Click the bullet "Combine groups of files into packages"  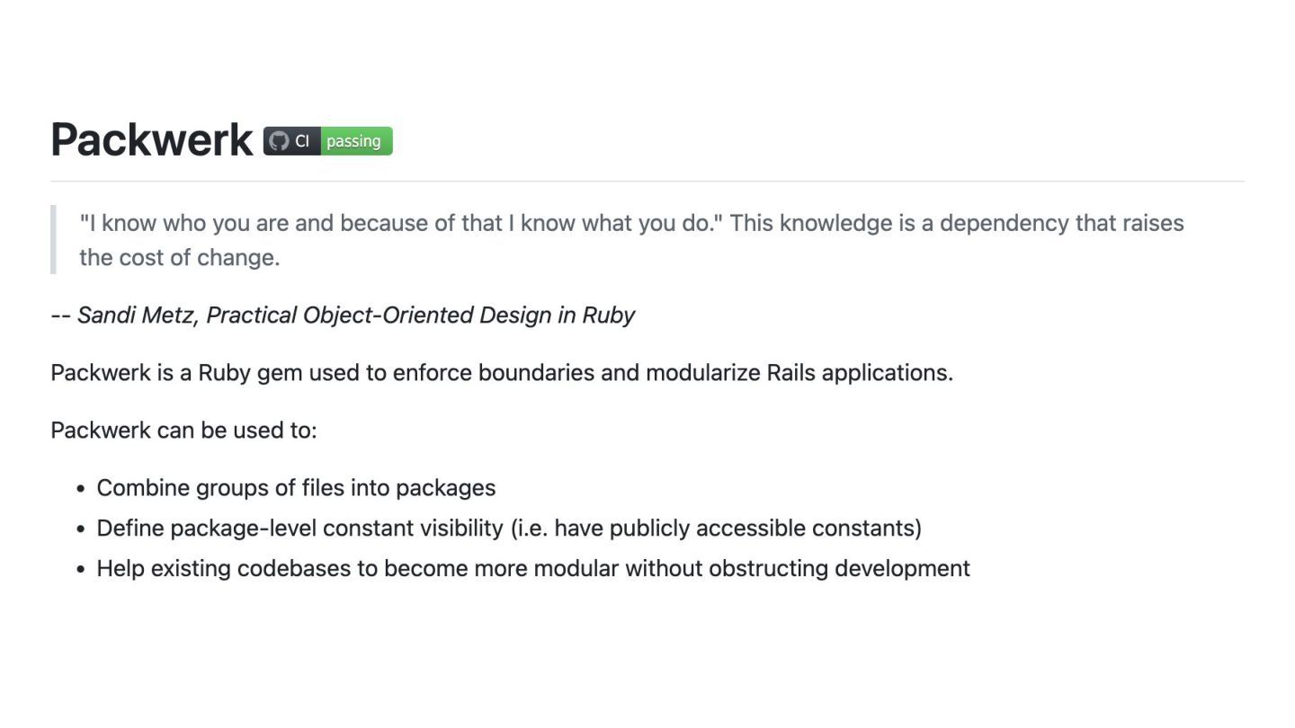[x=296, y=488]
